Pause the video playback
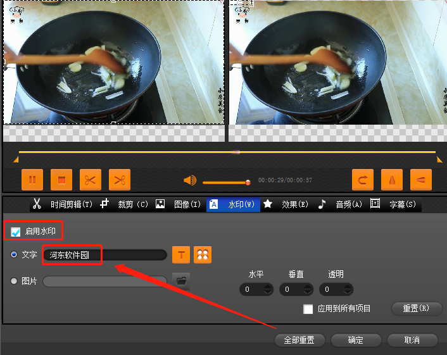Image resolution: width=447 pixels, height=355 pixels. (32, 180)
